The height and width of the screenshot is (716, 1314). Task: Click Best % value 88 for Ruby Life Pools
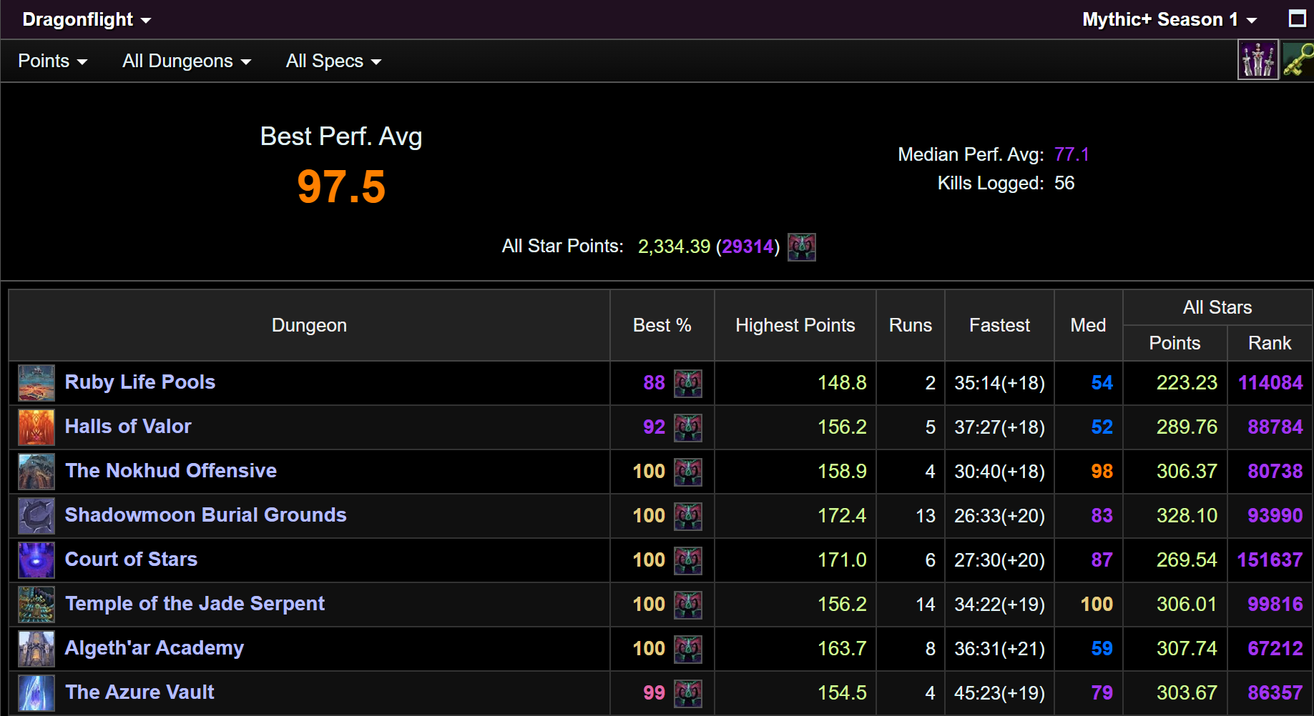click(x=654, y=383)
